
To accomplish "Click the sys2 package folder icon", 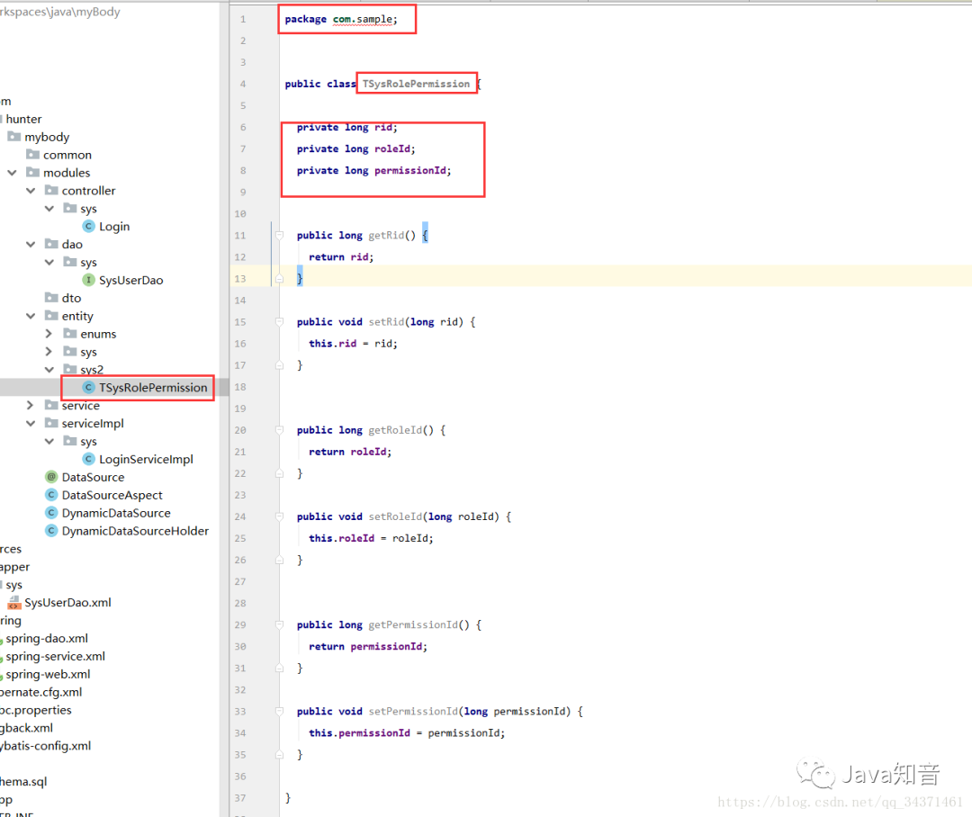I will pyautogui.click(x=70, y=370).
